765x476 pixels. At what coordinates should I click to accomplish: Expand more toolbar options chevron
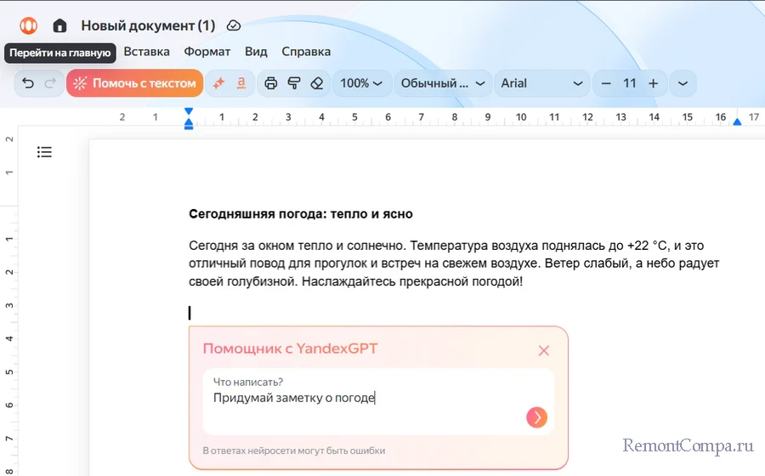click(x=683, y=83)
